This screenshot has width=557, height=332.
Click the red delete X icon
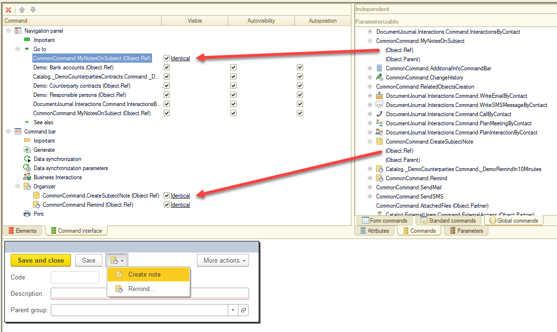pos(8,10)
